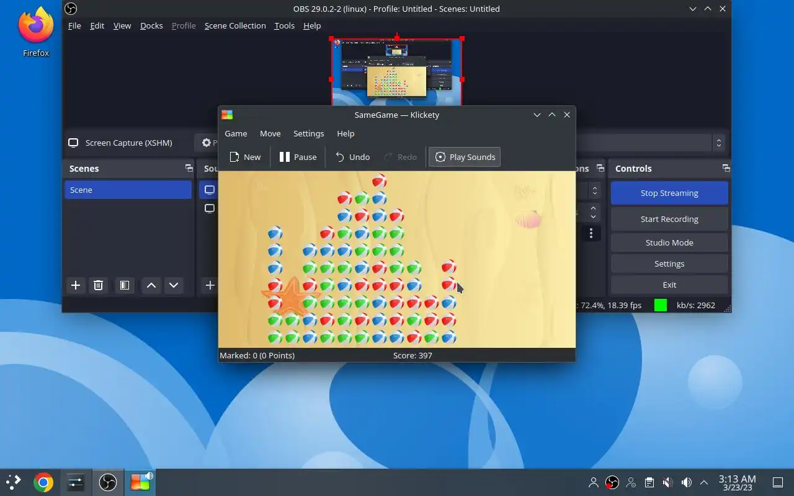Show desktop using the taskbar corner button
Image resolution: width=794 pixels, height=496 pixels.
pos(778,482)
